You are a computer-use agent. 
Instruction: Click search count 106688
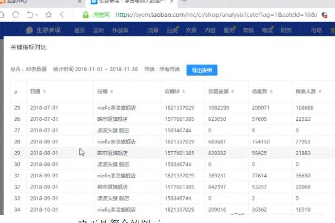(x=305, y=108)
